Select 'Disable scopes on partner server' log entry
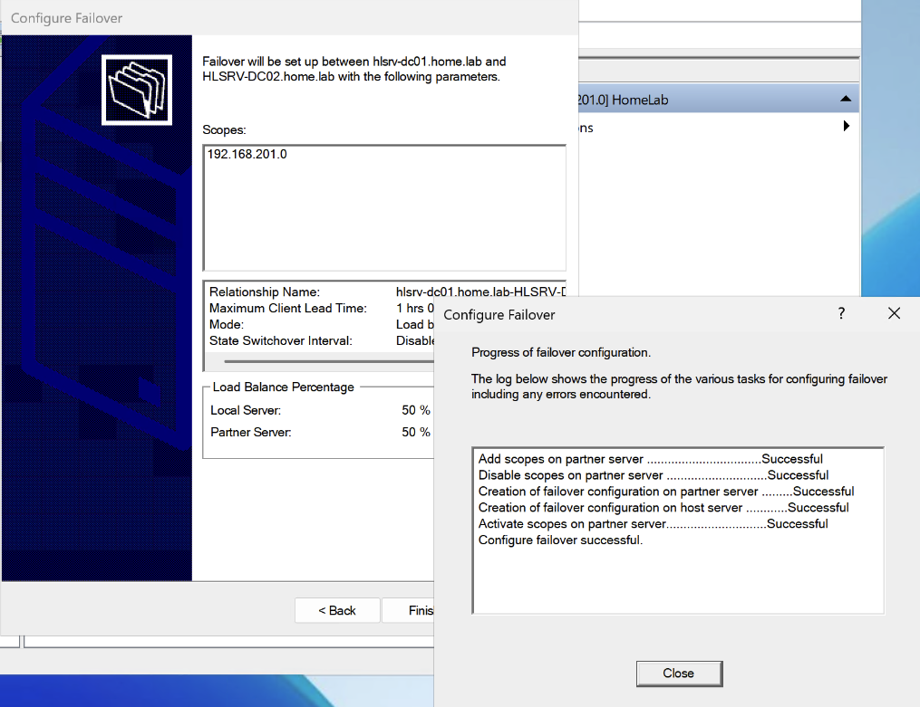Viewport: 920px width, 707px height. point(653,475)
